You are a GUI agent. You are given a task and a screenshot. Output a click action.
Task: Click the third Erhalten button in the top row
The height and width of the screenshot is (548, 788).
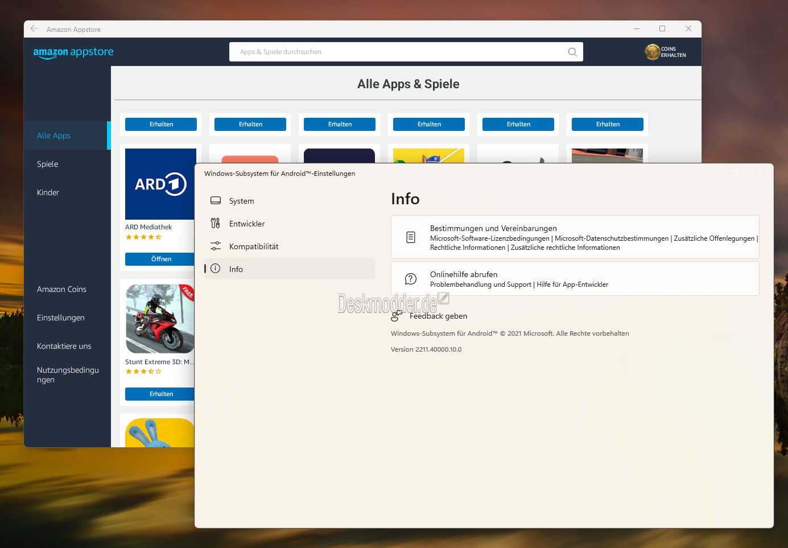(x=340, y=124)
